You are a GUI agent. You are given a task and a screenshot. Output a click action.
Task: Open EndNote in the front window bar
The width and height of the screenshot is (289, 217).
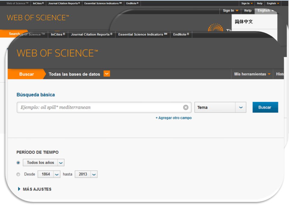click(x=181, y=34)
